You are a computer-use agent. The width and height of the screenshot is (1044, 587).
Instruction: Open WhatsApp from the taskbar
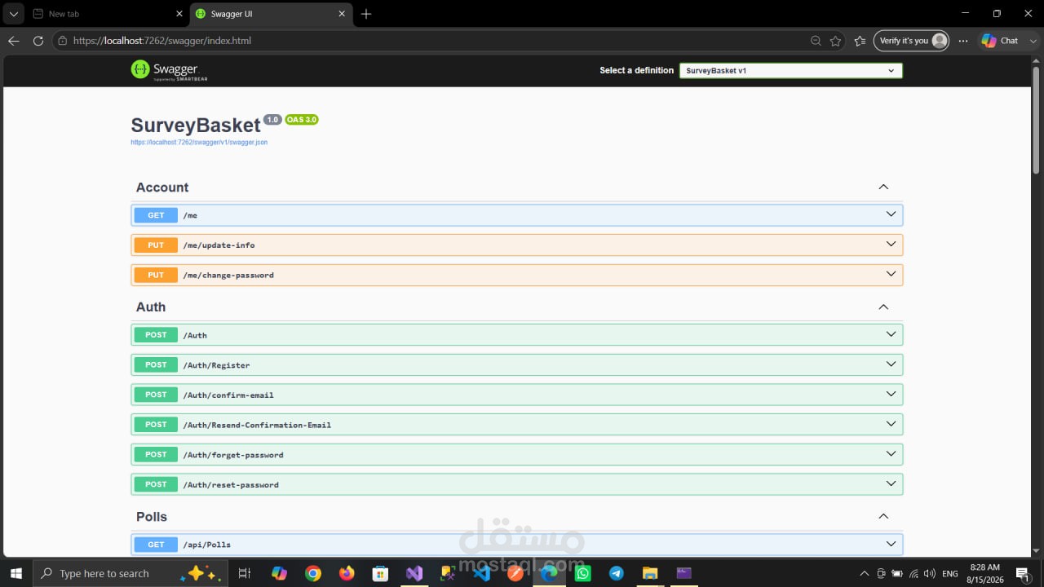tap(582, 573)
